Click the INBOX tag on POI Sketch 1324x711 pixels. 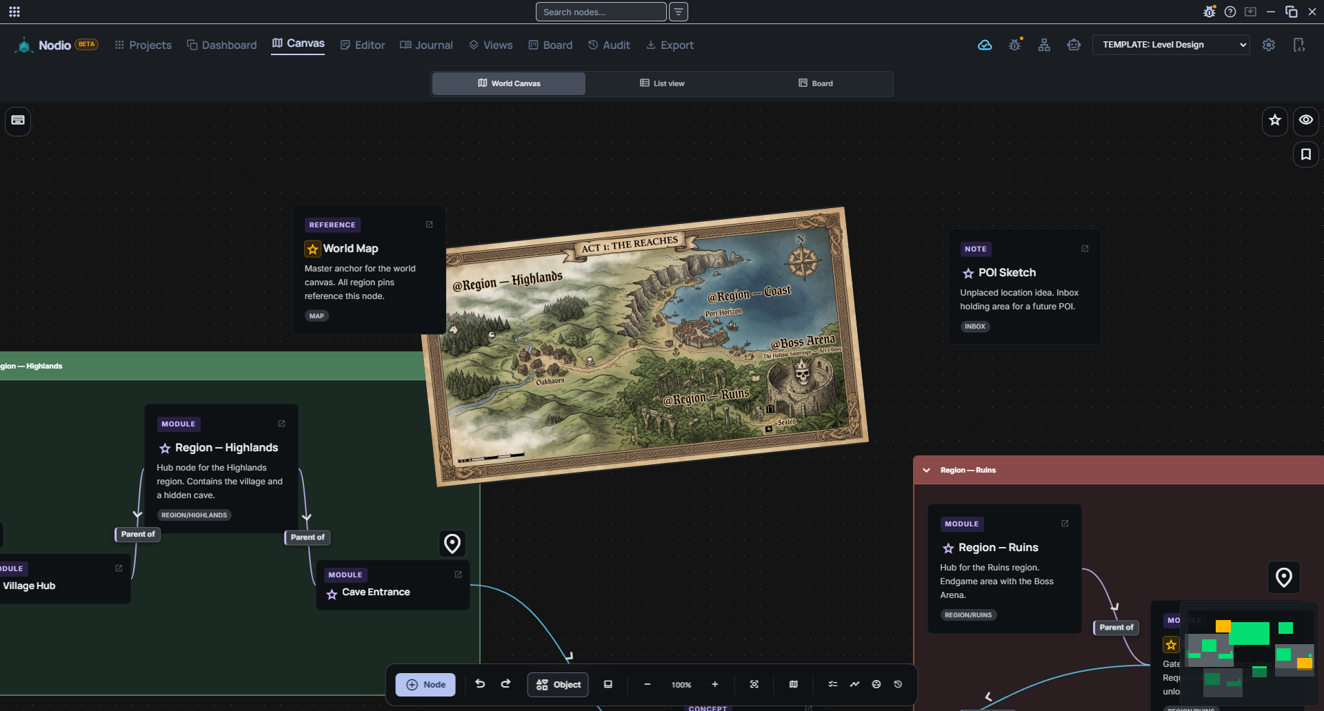[x=975, y=327]
